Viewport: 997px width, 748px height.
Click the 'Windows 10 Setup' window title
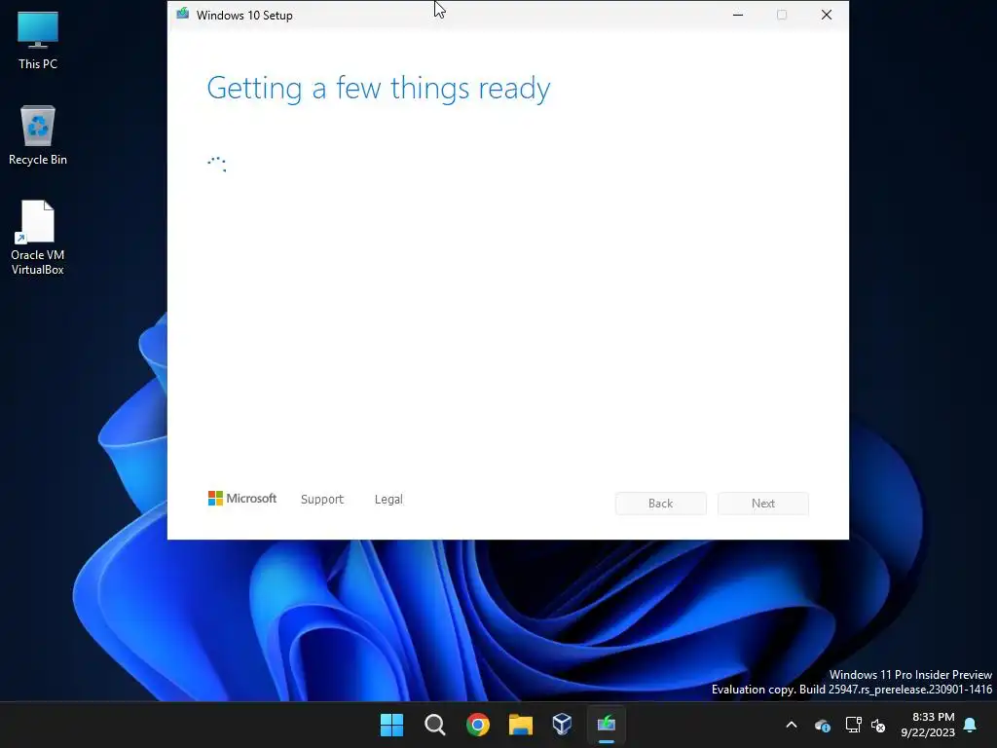244,16
